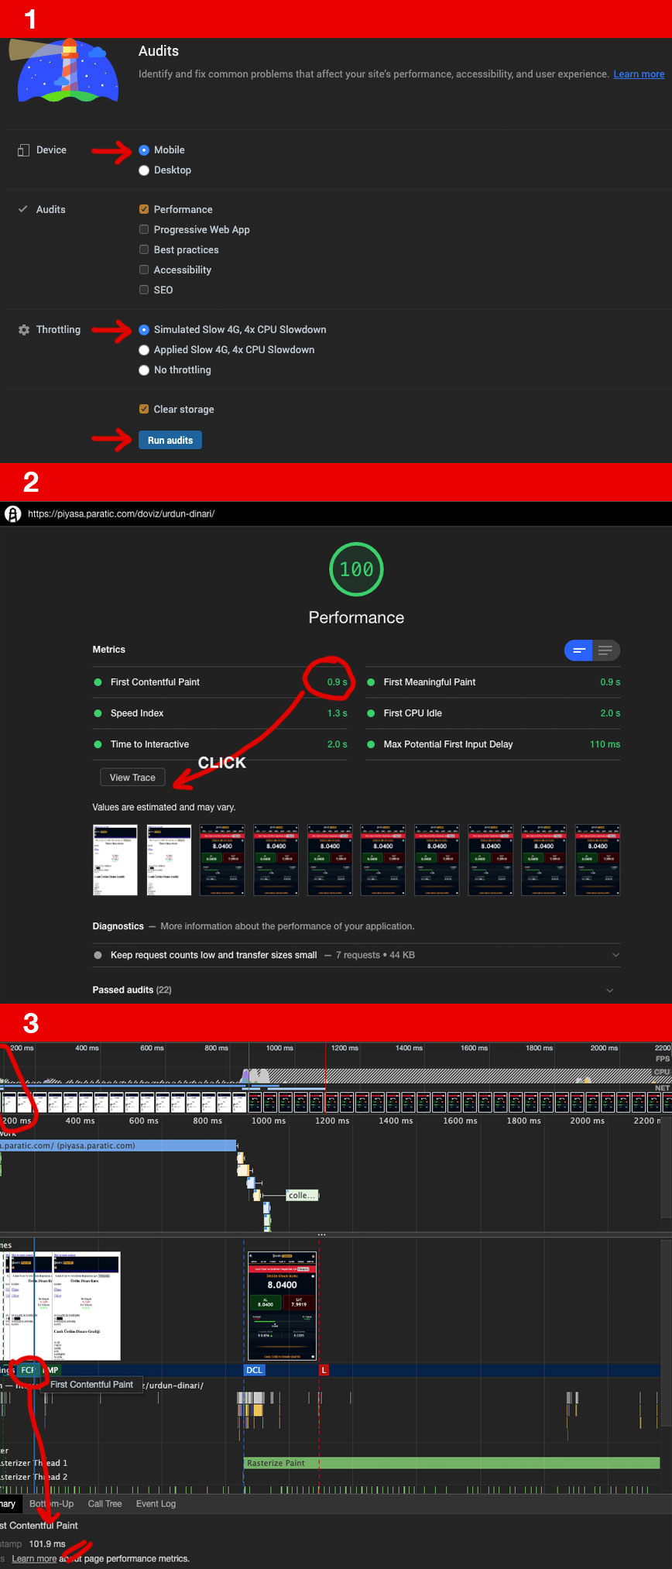
Task: Enable the SEO audit checkbox
Action: tap(144, 290)
